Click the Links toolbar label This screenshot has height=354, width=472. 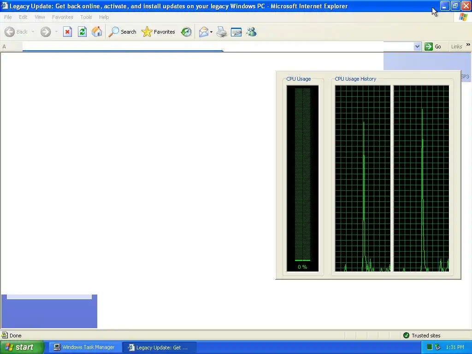pos(456,47)
